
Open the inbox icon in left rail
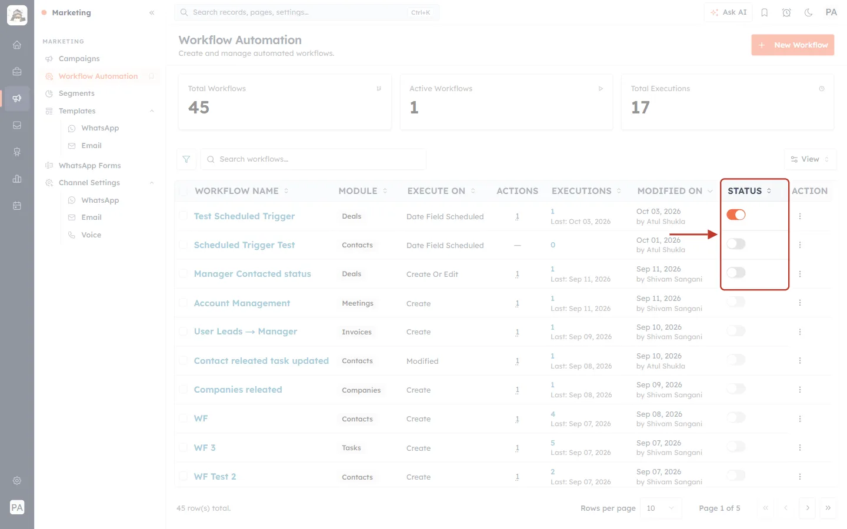[x=17, y=125]
